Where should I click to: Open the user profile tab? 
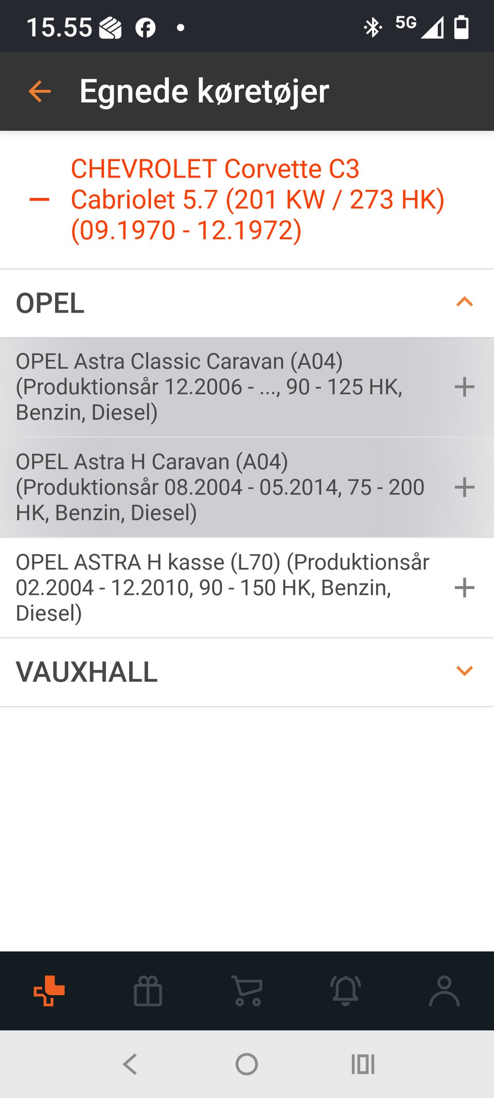click(x=444, y=990)
